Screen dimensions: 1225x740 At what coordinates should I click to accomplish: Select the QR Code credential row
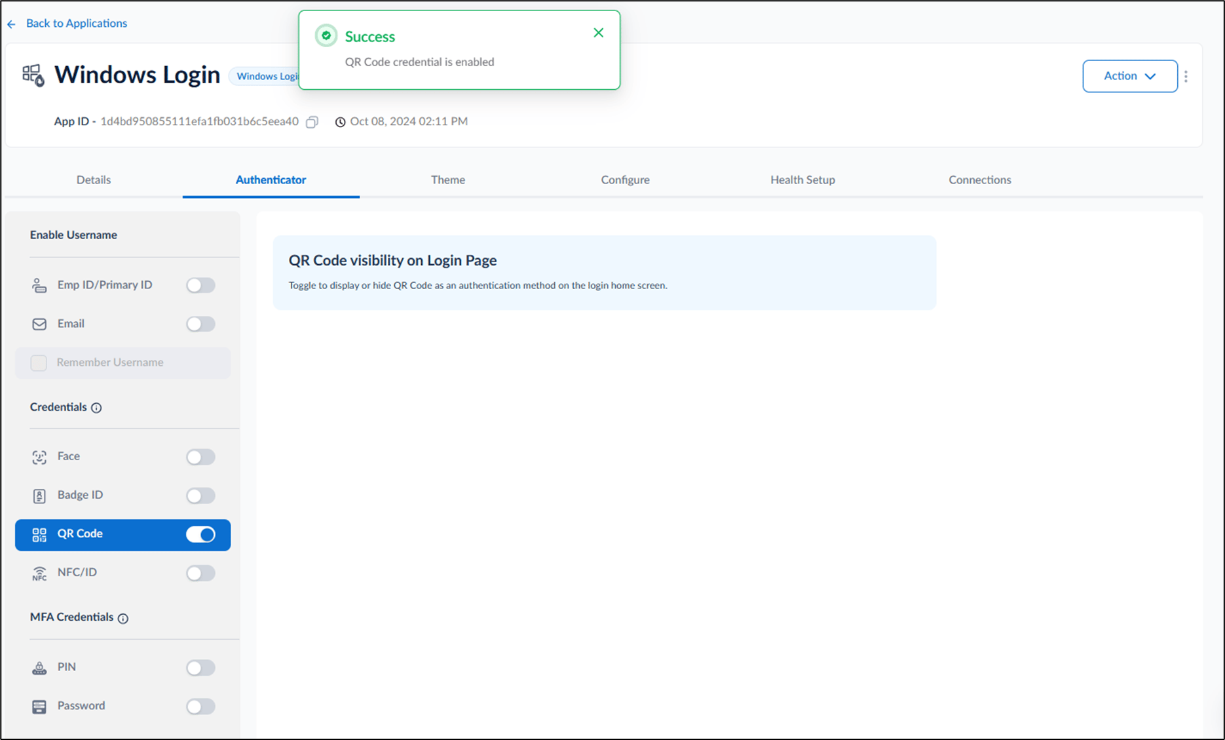(123, 535)
